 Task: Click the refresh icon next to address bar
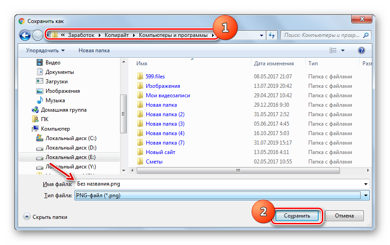pyautogui.click(x=272, y=35)
